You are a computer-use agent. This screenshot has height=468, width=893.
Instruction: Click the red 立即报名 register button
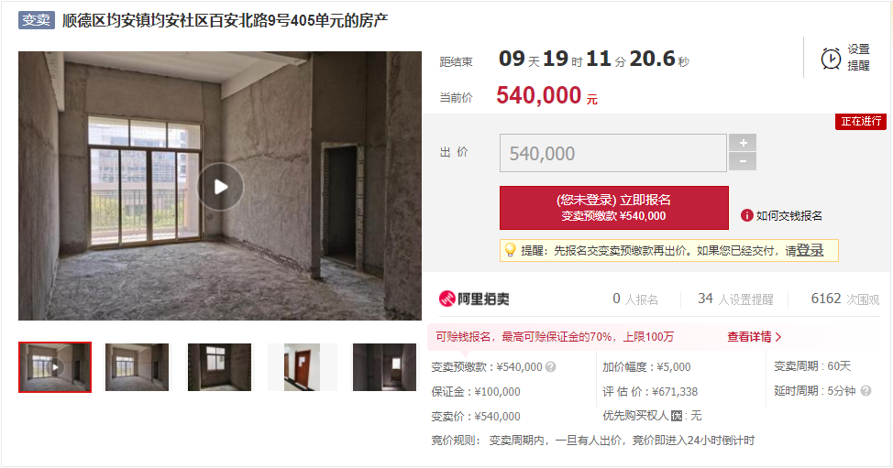(614, 208)
